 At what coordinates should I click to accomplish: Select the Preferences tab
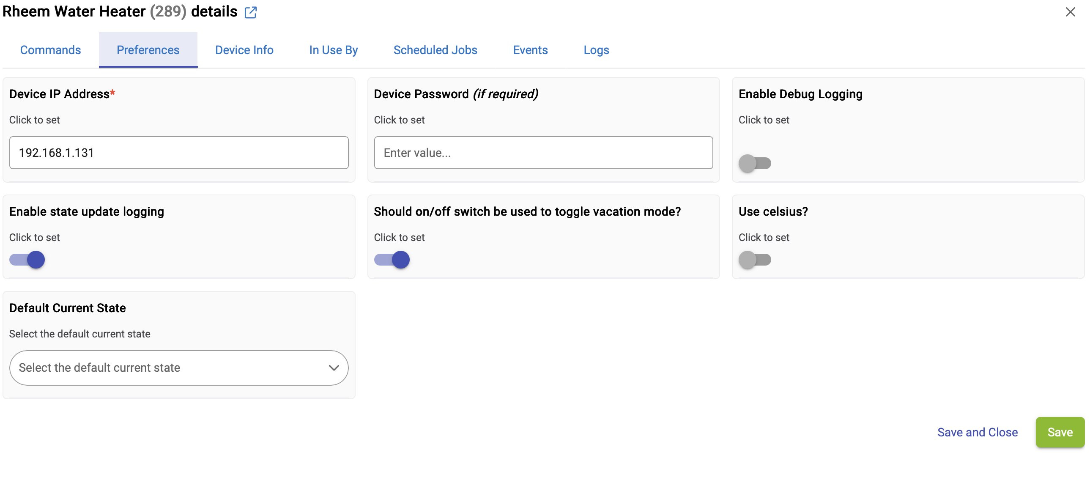(x=148, y=50)
